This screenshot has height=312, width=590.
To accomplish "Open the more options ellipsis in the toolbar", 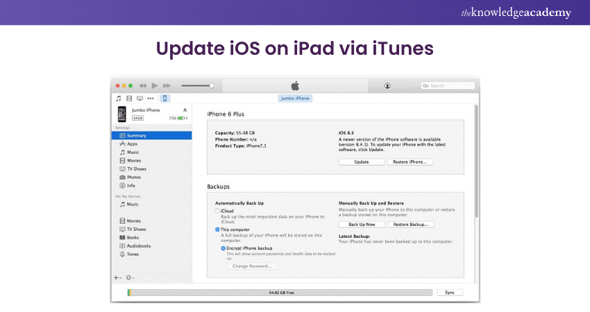I will coord(151,98).
